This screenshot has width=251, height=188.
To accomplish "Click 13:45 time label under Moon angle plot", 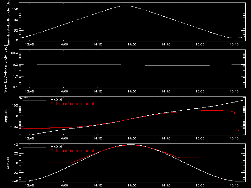I will (29, 91).
